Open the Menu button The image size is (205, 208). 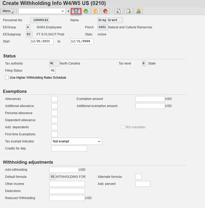pyautogui.click(x=7, y=11)
